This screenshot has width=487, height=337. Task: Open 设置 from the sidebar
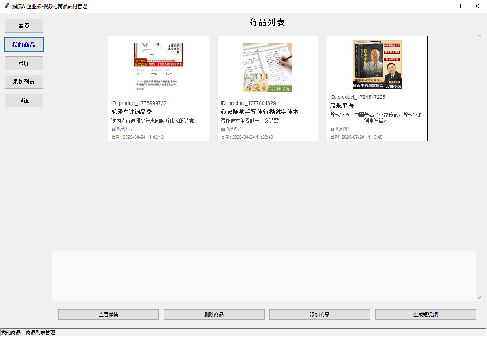[x=24, y=100]
